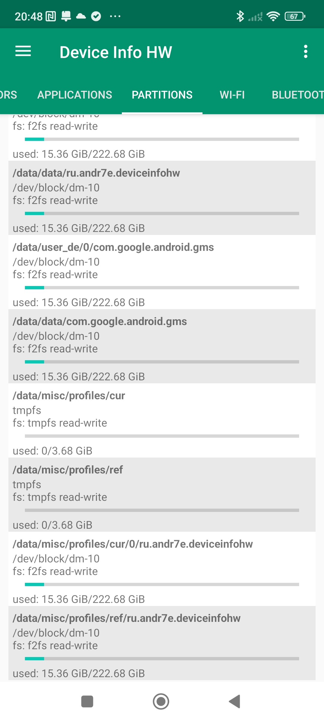The width and height of the screenshot is (324, 721).
Task: Select the /data/misc/profiles/ref tmpfs entry
Action: click(x=162, y=494)
